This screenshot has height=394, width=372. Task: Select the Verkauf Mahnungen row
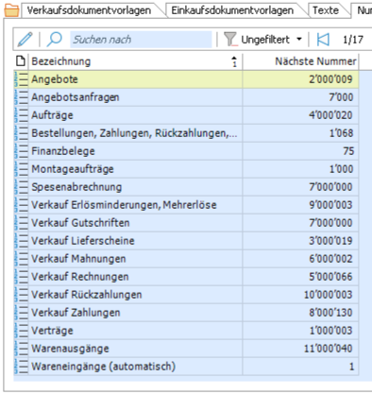pos(186,259)
